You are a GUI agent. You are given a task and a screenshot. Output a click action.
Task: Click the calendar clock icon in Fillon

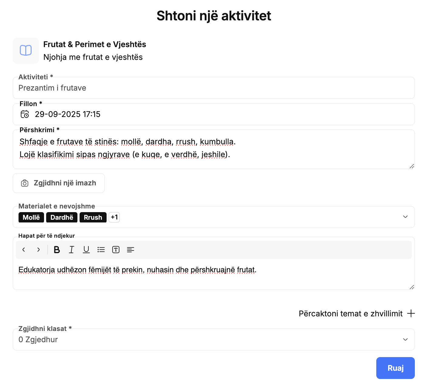click(x=25, y=114)
